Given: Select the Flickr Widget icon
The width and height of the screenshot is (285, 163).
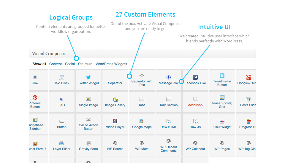Looking at the screenshot, I should [x=222, y=121].
